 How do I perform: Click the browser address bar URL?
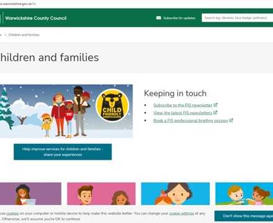pos(18,4)
